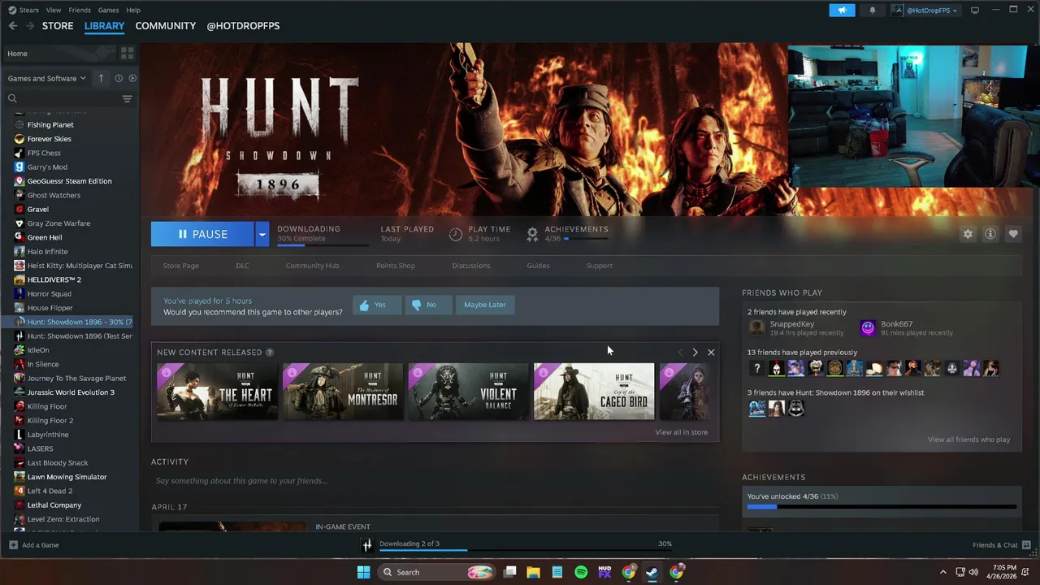Open the collections grid view icon
Viewport: 1040px width, 585px height.
coord(127,54)
